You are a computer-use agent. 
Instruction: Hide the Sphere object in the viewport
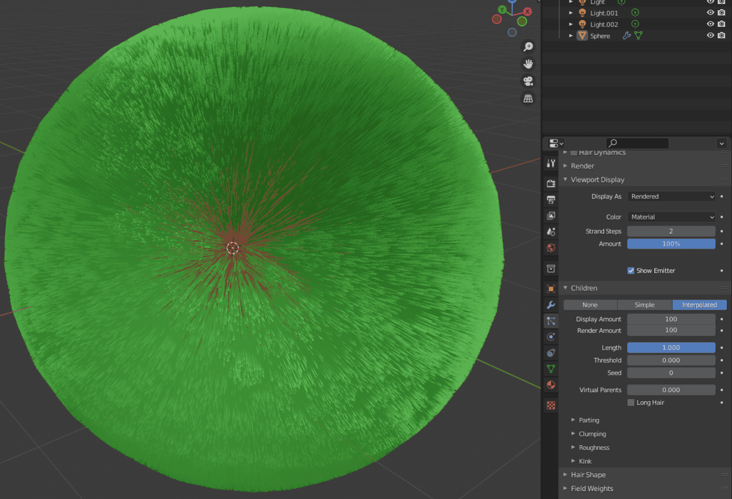[x=709, y=35]
